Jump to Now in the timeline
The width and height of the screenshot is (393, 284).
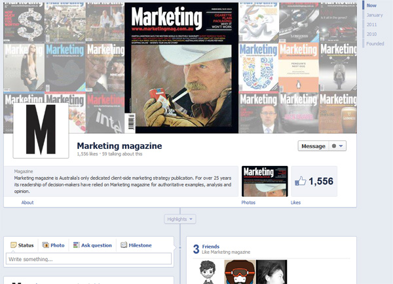pyautogui.click(x=371, y=5)
